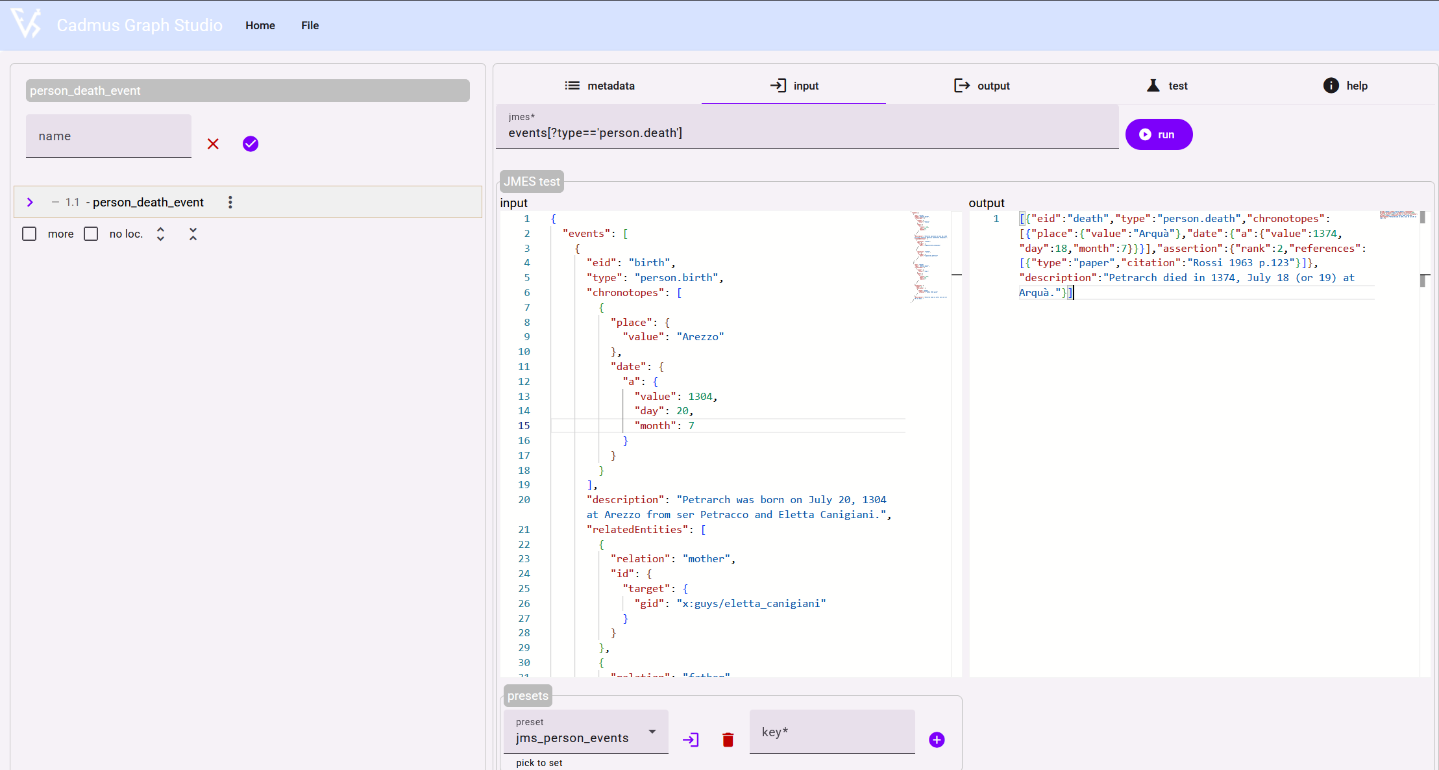Switch to the input tab
1439x770 pixels.
794,86
